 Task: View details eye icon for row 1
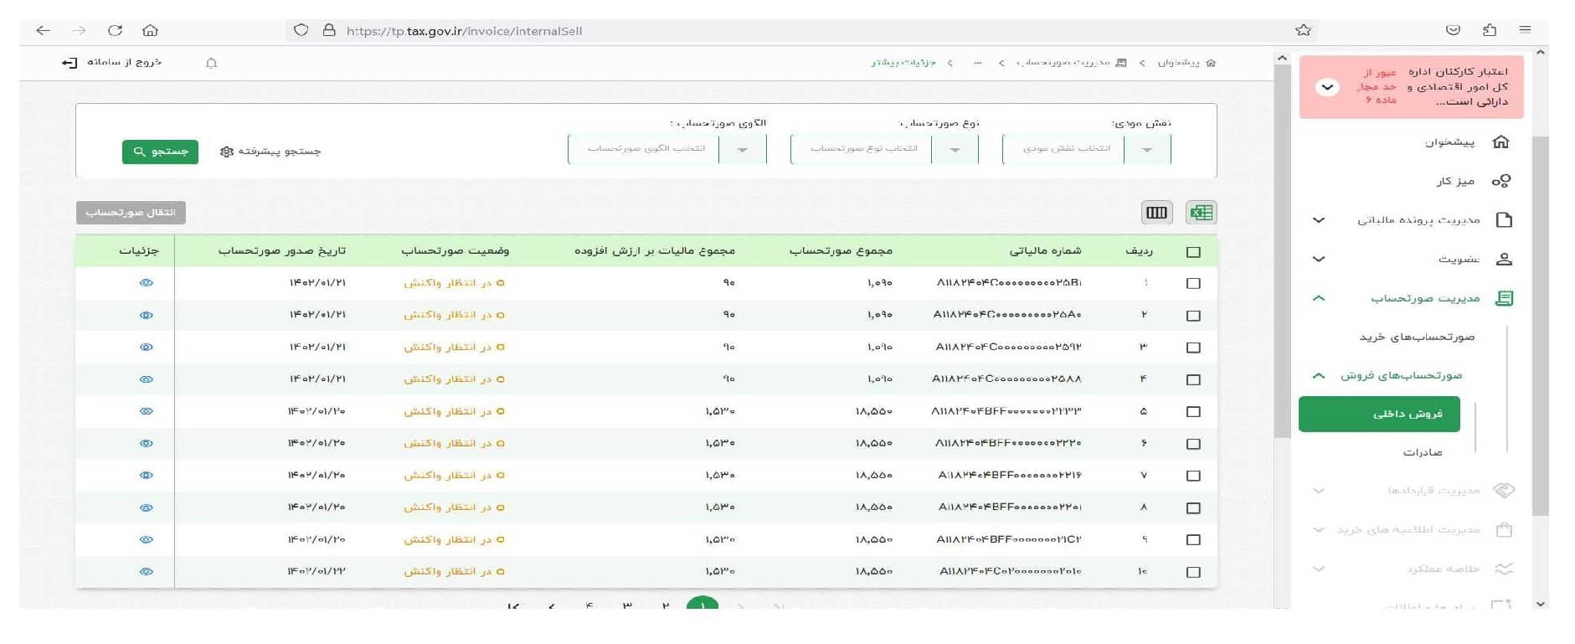[x=147, y=283]
